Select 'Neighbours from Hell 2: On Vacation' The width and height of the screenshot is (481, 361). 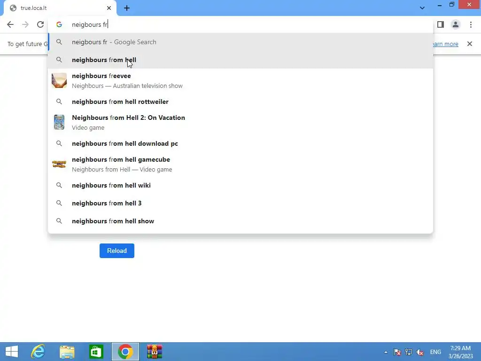tap(240, 122)
